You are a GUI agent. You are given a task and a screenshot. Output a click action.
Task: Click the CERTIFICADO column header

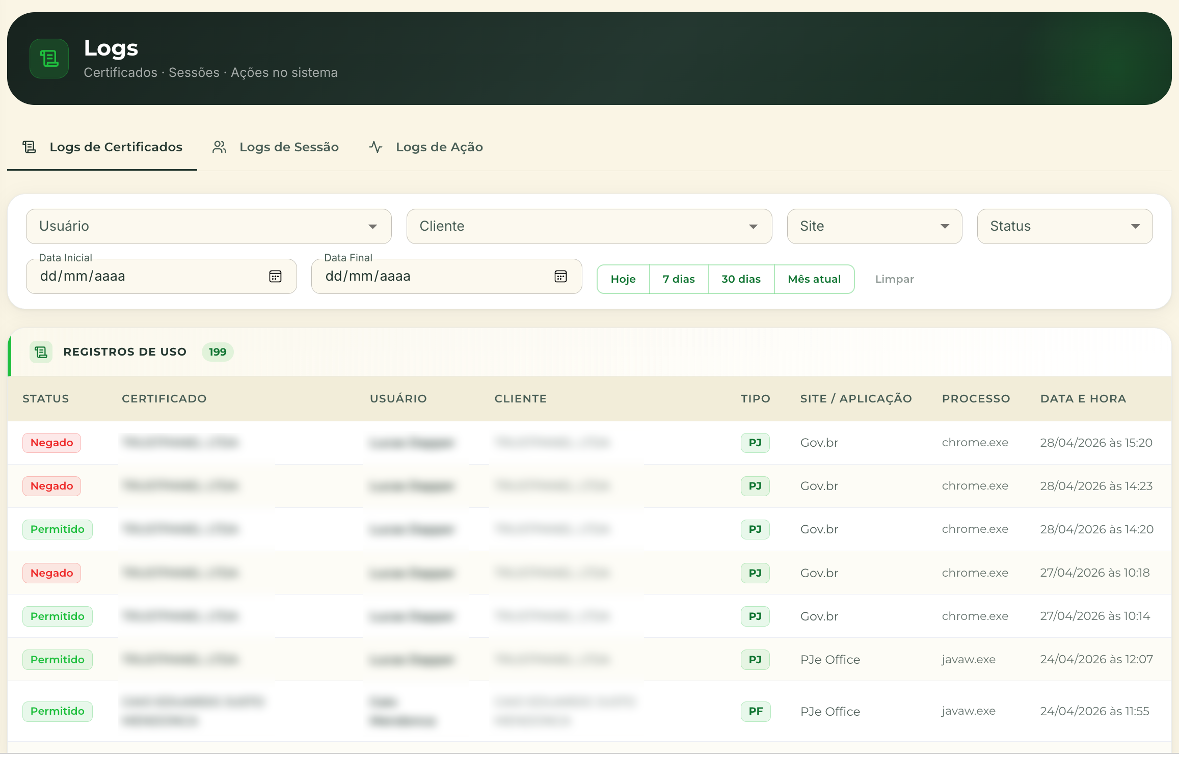pos(164,399)
